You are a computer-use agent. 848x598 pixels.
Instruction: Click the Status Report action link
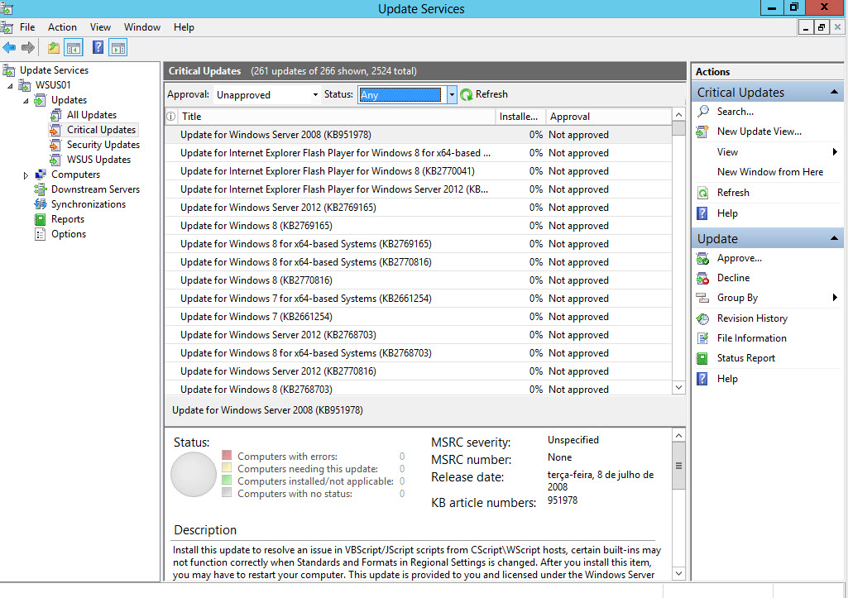coord(745,358)
